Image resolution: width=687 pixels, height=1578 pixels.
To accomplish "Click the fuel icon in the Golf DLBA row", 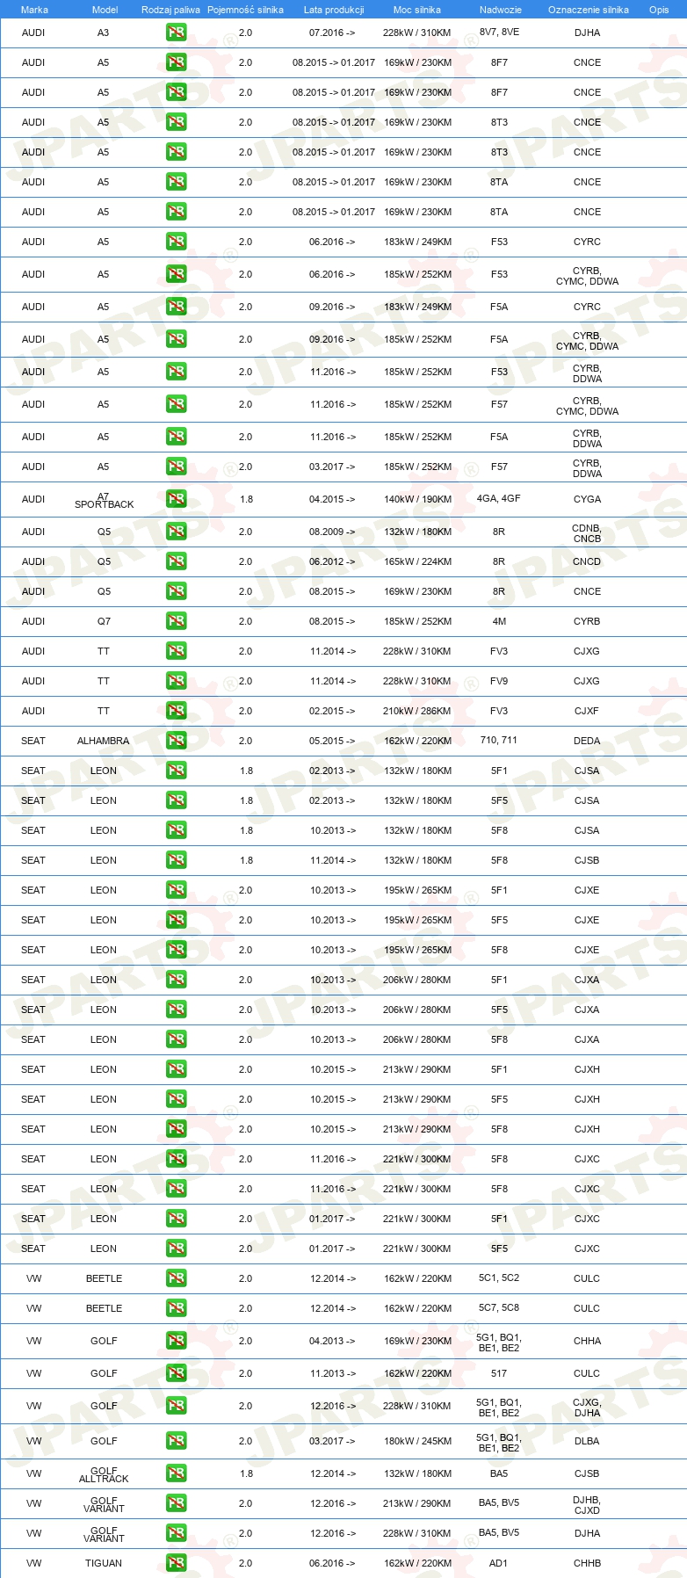I will (176, 1441).
